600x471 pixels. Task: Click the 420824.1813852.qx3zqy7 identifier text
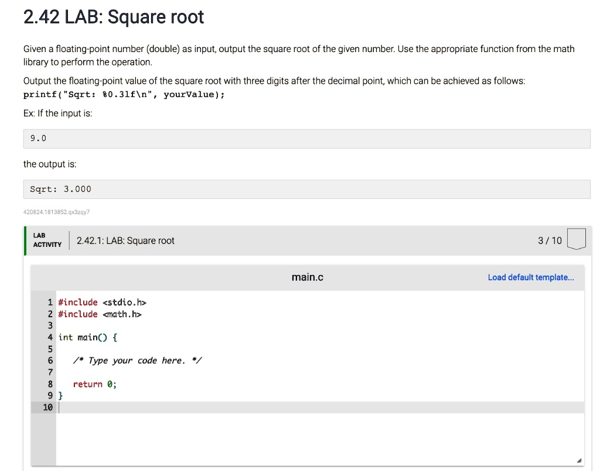(56, 212)
